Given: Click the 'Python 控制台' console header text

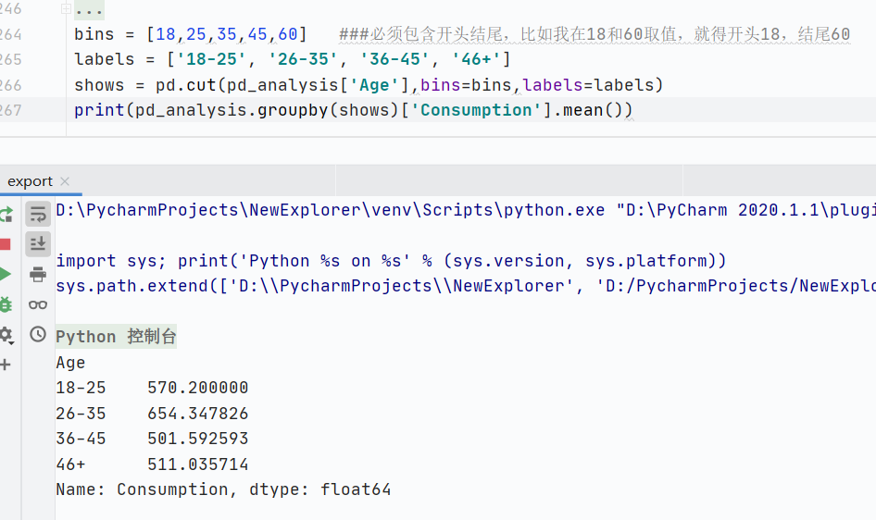Looking at the screenshot, I should pos(116,337).
